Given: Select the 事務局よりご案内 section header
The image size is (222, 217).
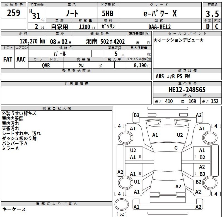Looking at the screenshot, I should (57, 204).
